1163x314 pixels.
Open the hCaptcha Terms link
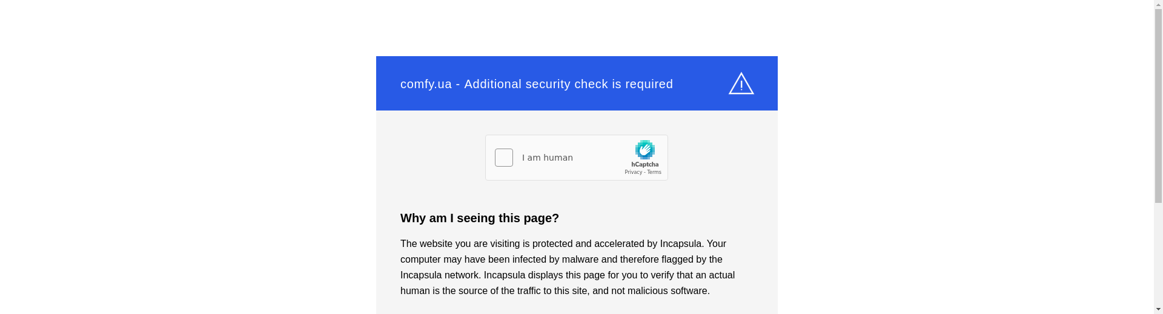click(654, 173)
